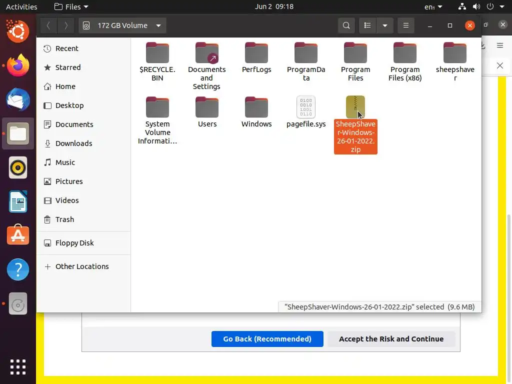
Task: Click Go Back (Recommended) in Firefox
Action: click(267, 339)
